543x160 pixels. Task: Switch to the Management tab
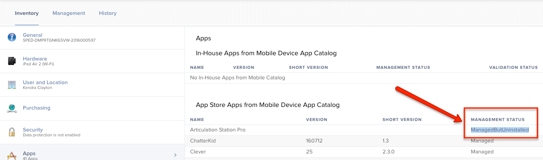click(x=69, y=13)
